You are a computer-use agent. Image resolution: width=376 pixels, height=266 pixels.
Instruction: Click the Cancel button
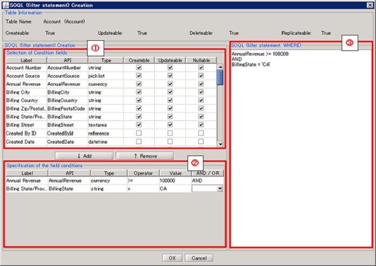(199, 258)
